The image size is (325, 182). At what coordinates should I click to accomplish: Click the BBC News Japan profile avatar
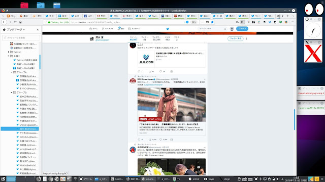(x=133, y=81)
